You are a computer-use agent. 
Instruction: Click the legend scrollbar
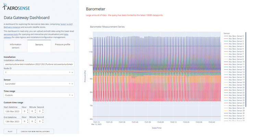(246, 68)
